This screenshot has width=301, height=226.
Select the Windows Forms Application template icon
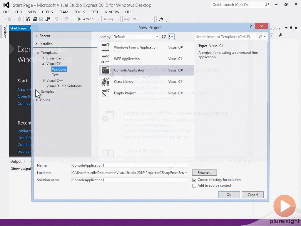click(106, 47)
